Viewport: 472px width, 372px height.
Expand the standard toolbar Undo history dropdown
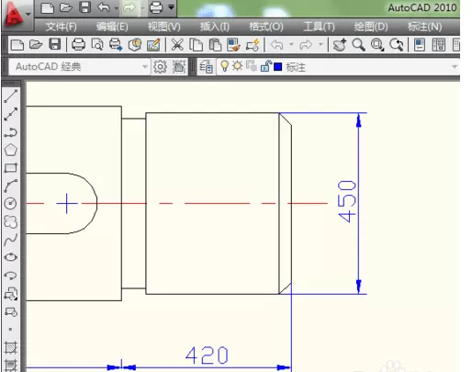291,45
